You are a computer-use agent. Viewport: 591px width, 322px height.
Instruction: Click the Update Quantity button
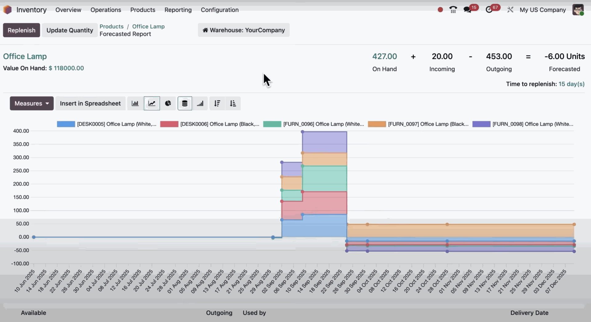(70, 30)
